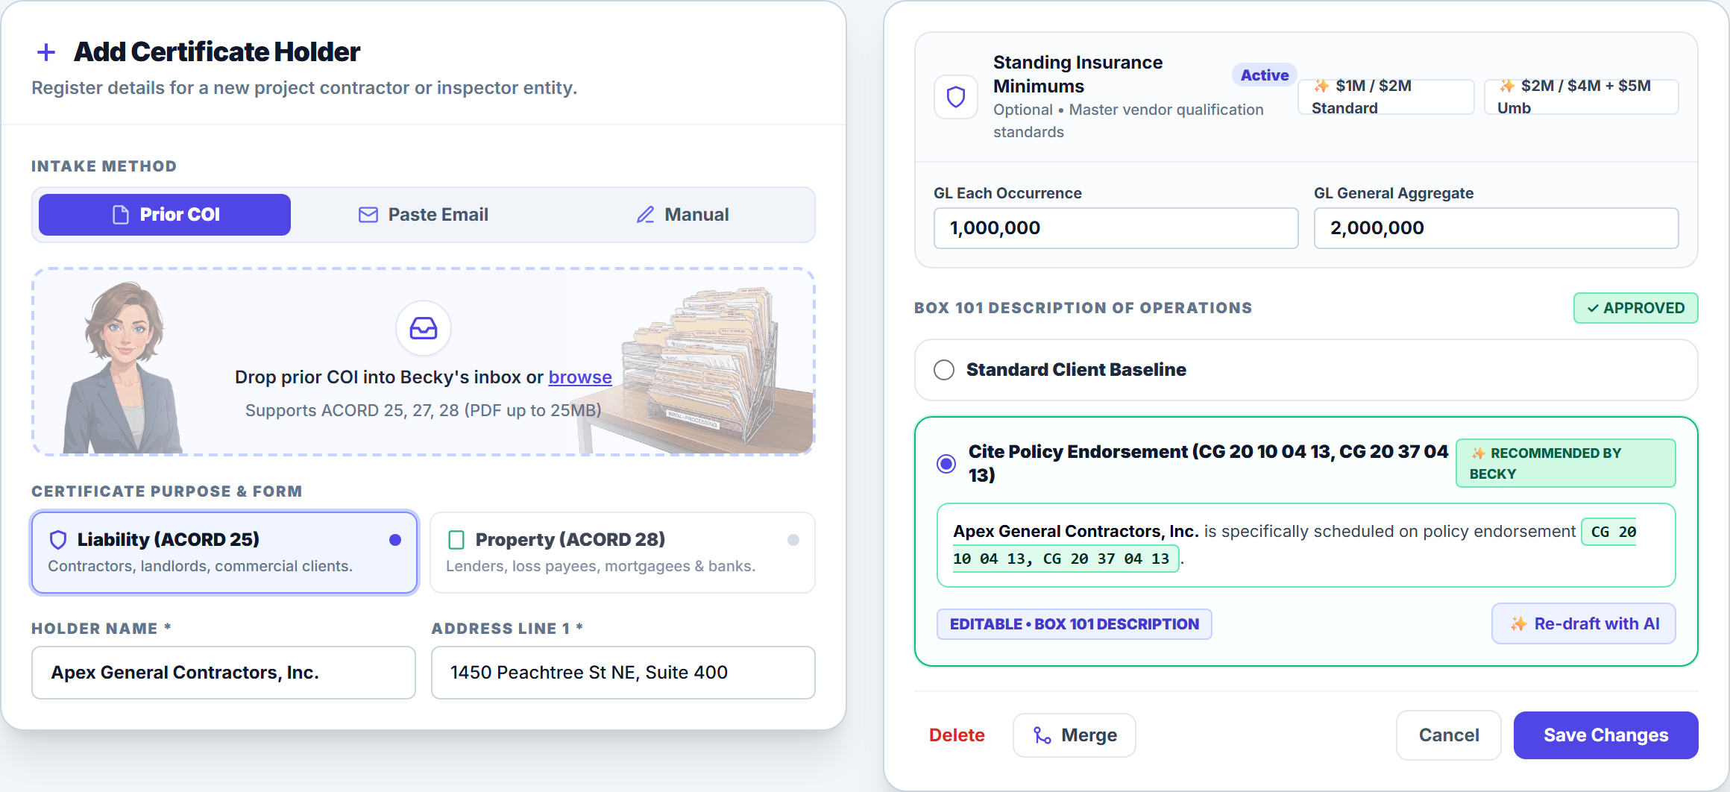This screenshot has width=1730, height=792.
Task: Edit the GL General Aggregate amount field
Action: tap(1496, 228)
